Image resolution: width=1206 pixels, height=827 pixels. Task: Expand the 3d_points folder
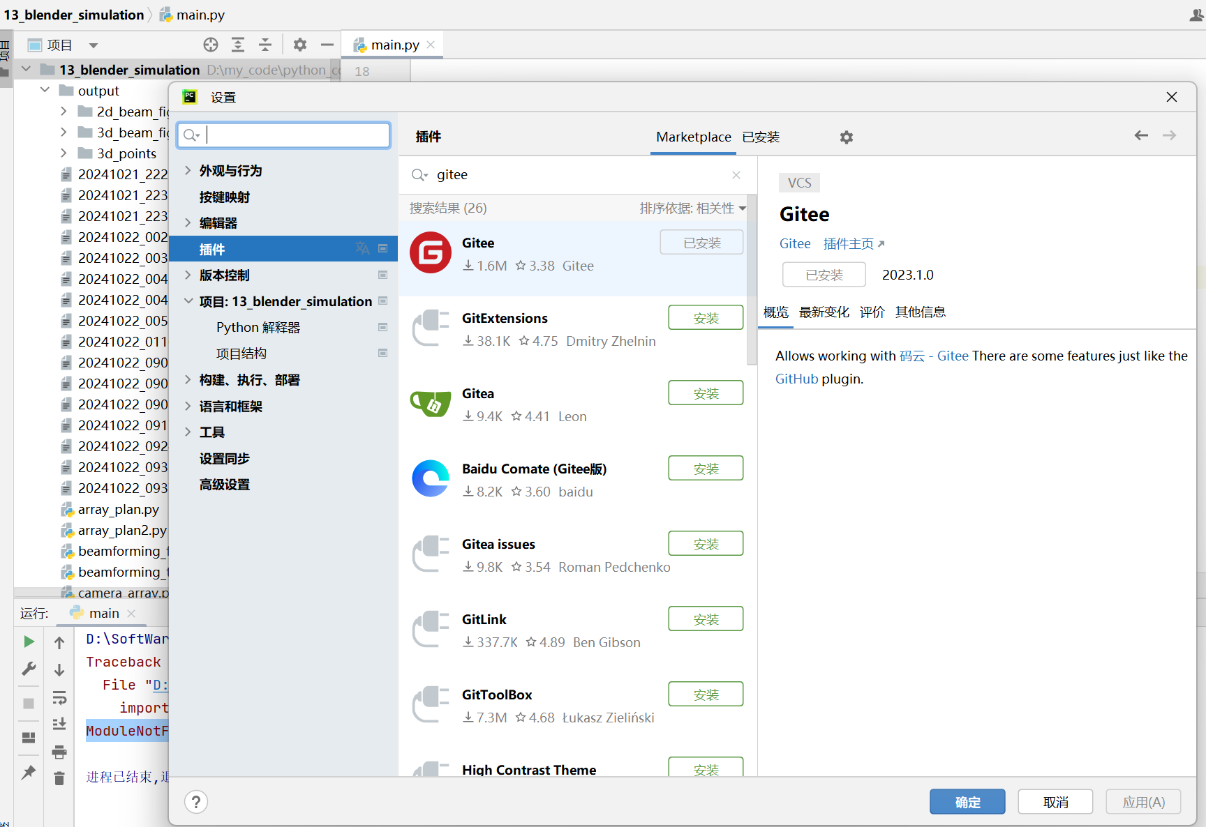click(64, 153)
